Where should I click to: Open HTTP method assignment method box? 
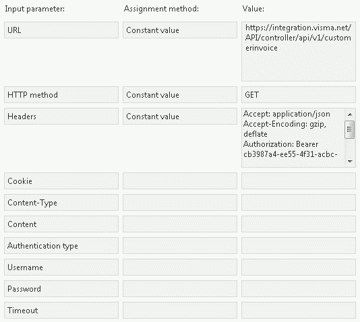(180, 95)
